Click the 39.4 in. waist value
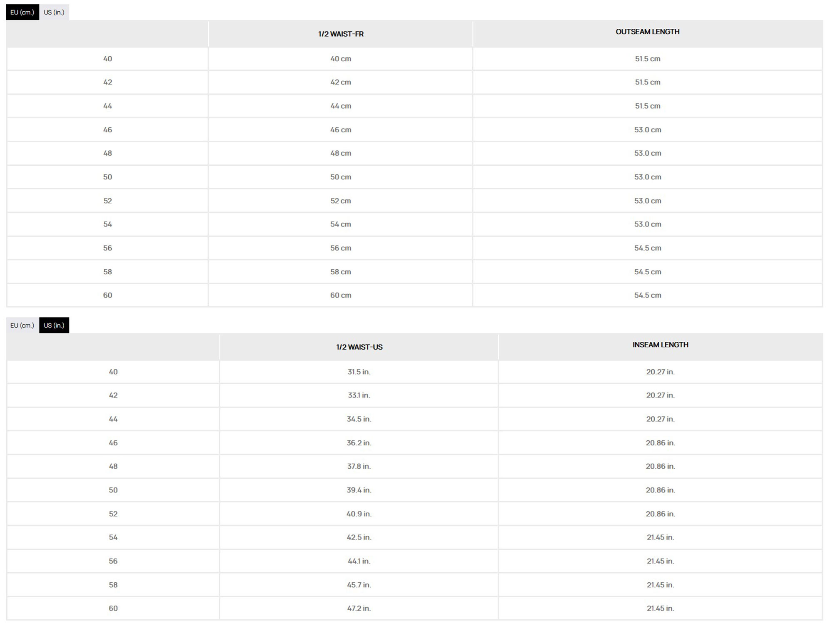 click(359, 490)
